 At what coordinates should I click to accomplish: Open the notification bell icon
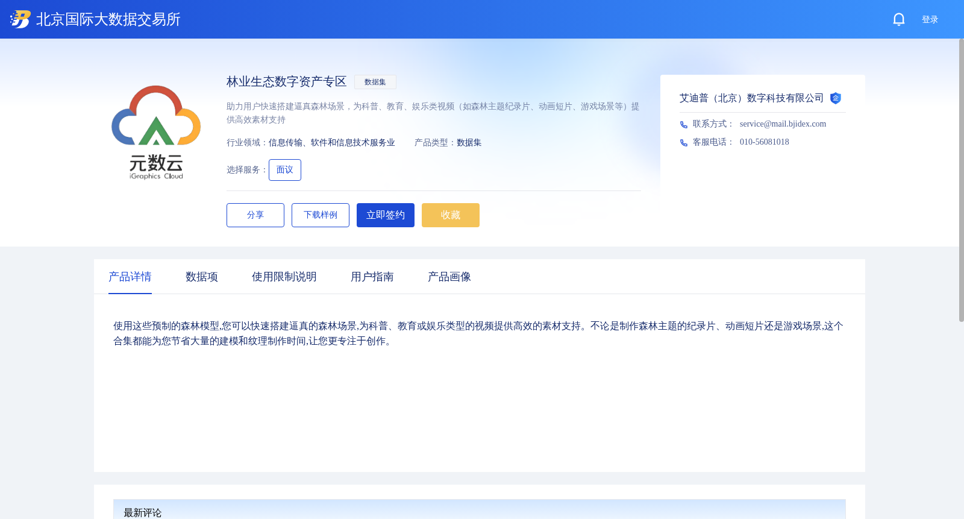[898, 19]
